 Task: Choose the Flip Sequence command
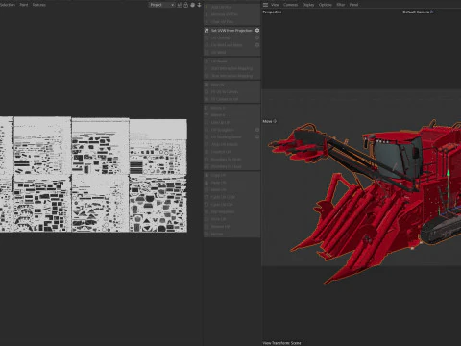pos(232,212)
